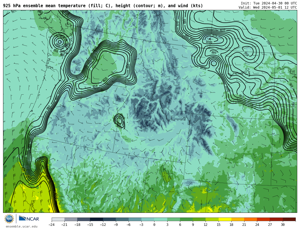
Task: Click the colorbar label '-6'
Action: coord(128,225)
